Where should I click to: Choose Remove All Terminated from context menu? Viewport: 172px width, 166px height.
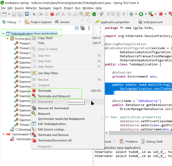pyautogui.click(x=68, y=108)
